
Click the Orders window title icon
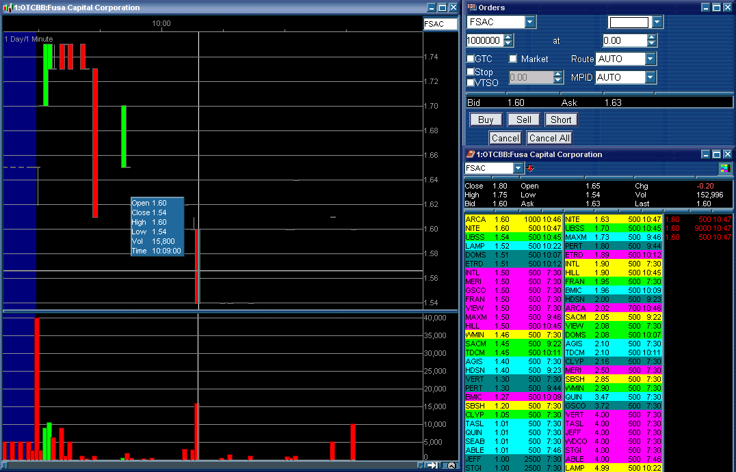472,7
